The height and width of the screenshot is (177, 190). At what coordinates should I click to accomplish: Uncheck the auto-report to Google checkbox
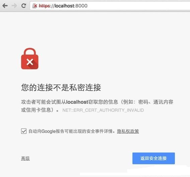24,131
